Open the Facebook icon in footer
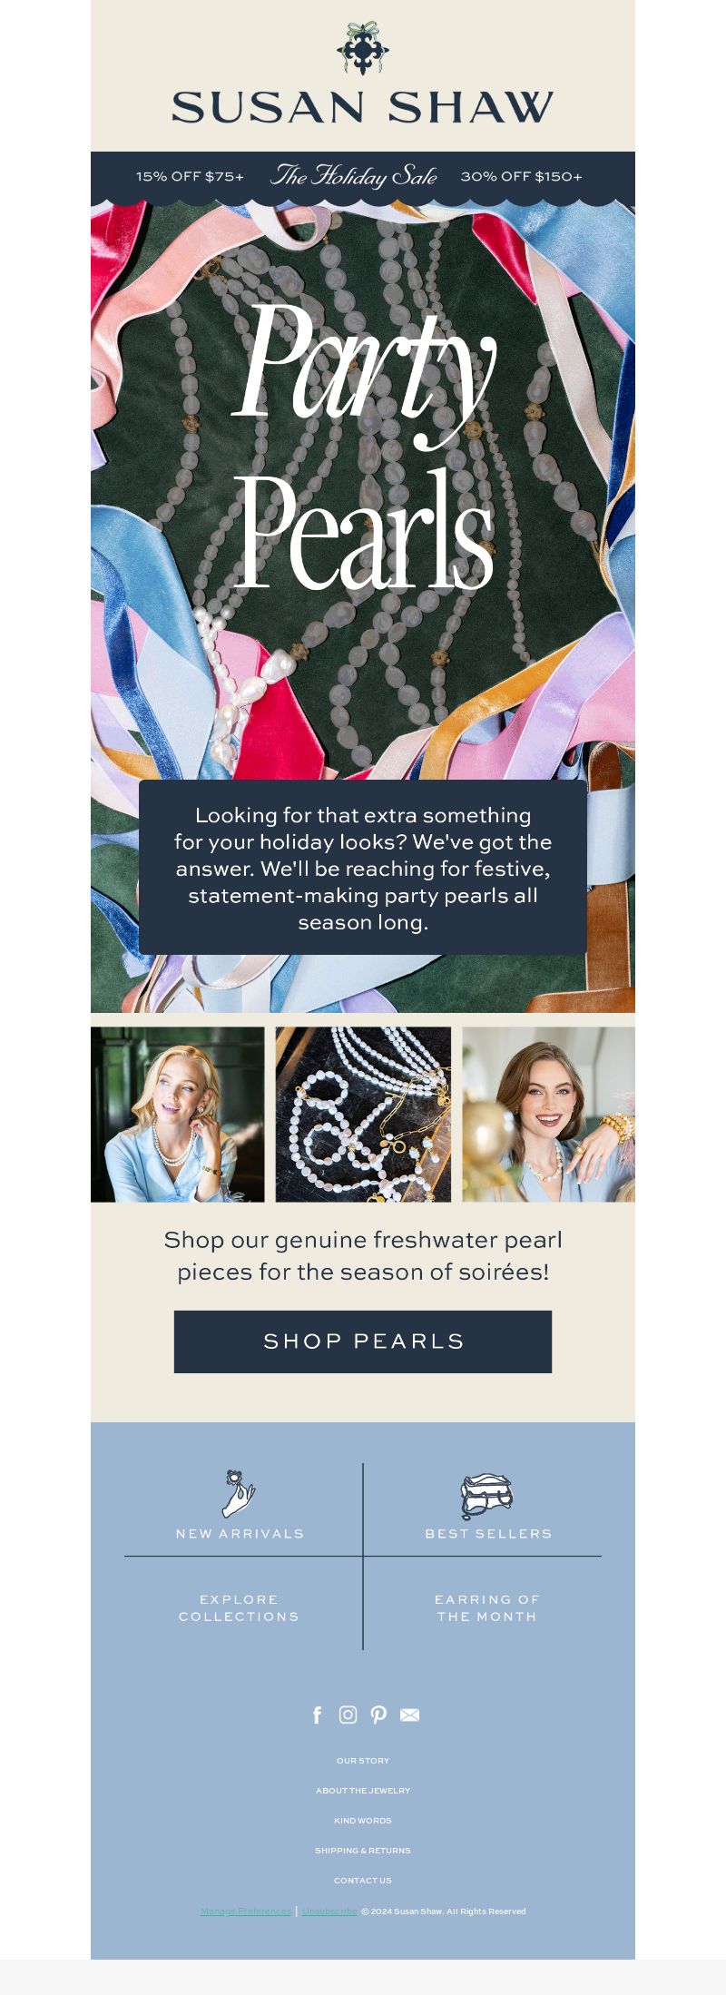This screenshot has height=1995, width=726. 317,1715
